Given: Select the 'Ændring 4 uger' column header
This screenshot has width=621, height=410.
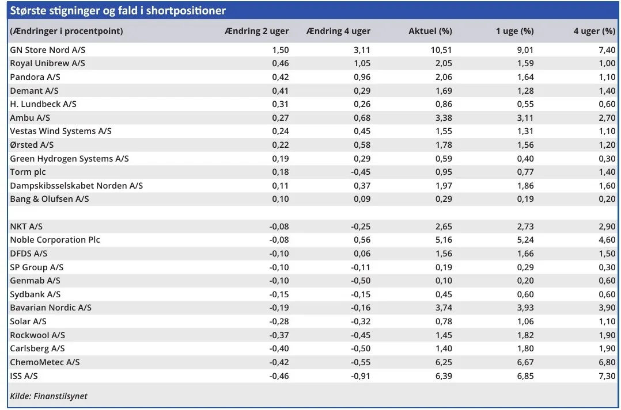Looking at the screenshot, I should click(338, 31).
